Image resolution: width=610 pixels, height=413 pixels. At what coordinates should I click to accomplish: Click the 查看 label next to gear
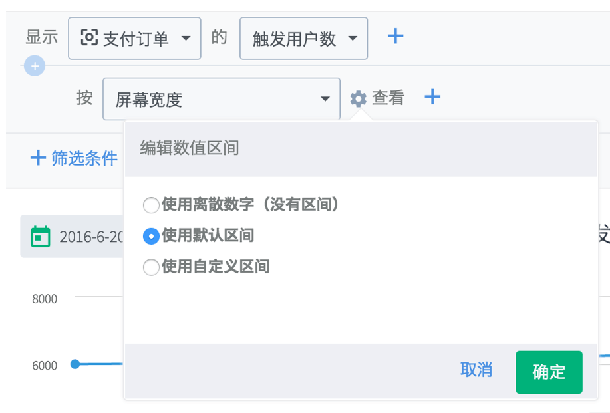coord(388,98)
